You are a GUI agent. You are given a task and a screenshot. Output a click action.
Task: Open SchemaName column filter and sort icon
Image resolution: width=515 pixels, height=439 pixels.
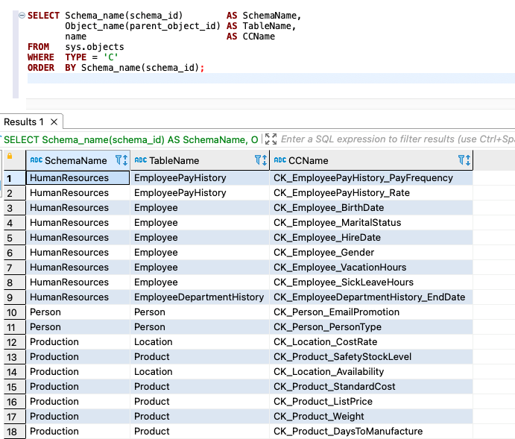click(121, 160)
